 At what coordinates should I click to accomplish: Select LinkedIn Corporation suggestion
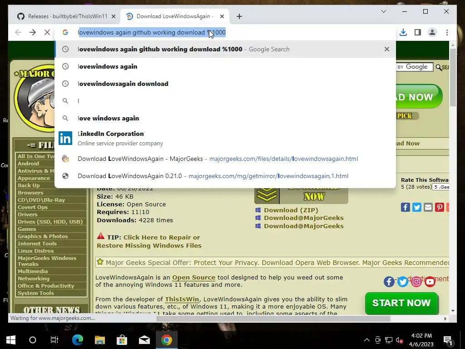(225, 138)
